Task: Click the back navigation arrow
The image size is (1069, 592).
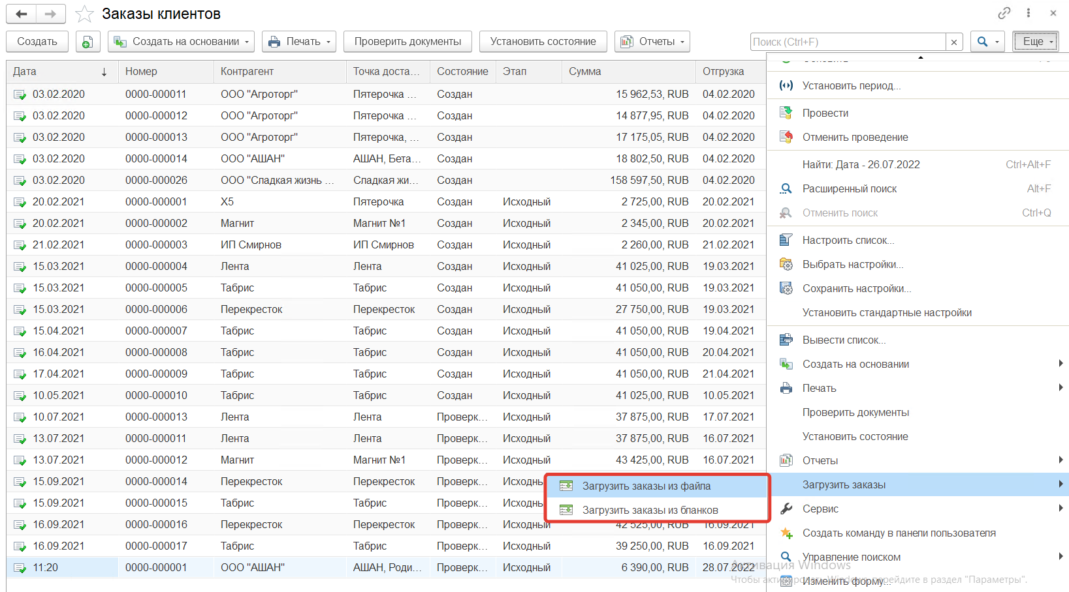Action: pos(21,14)
